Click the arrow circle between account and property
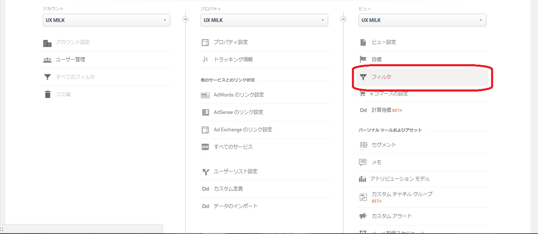538x234 pixels. 185,19
